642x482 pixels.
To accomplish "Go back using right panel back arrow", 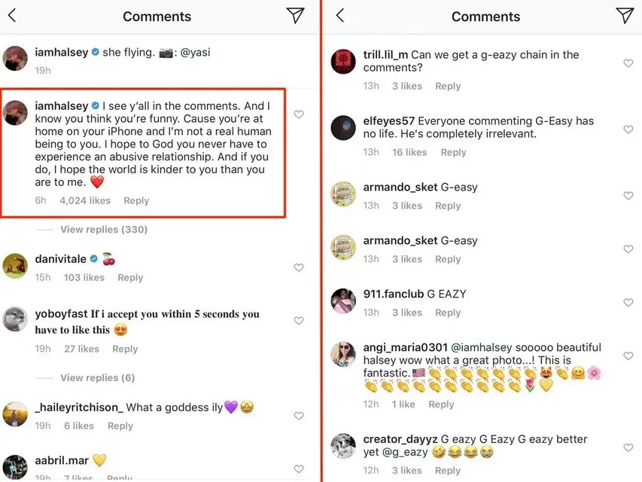I will [x=340, y=16].
